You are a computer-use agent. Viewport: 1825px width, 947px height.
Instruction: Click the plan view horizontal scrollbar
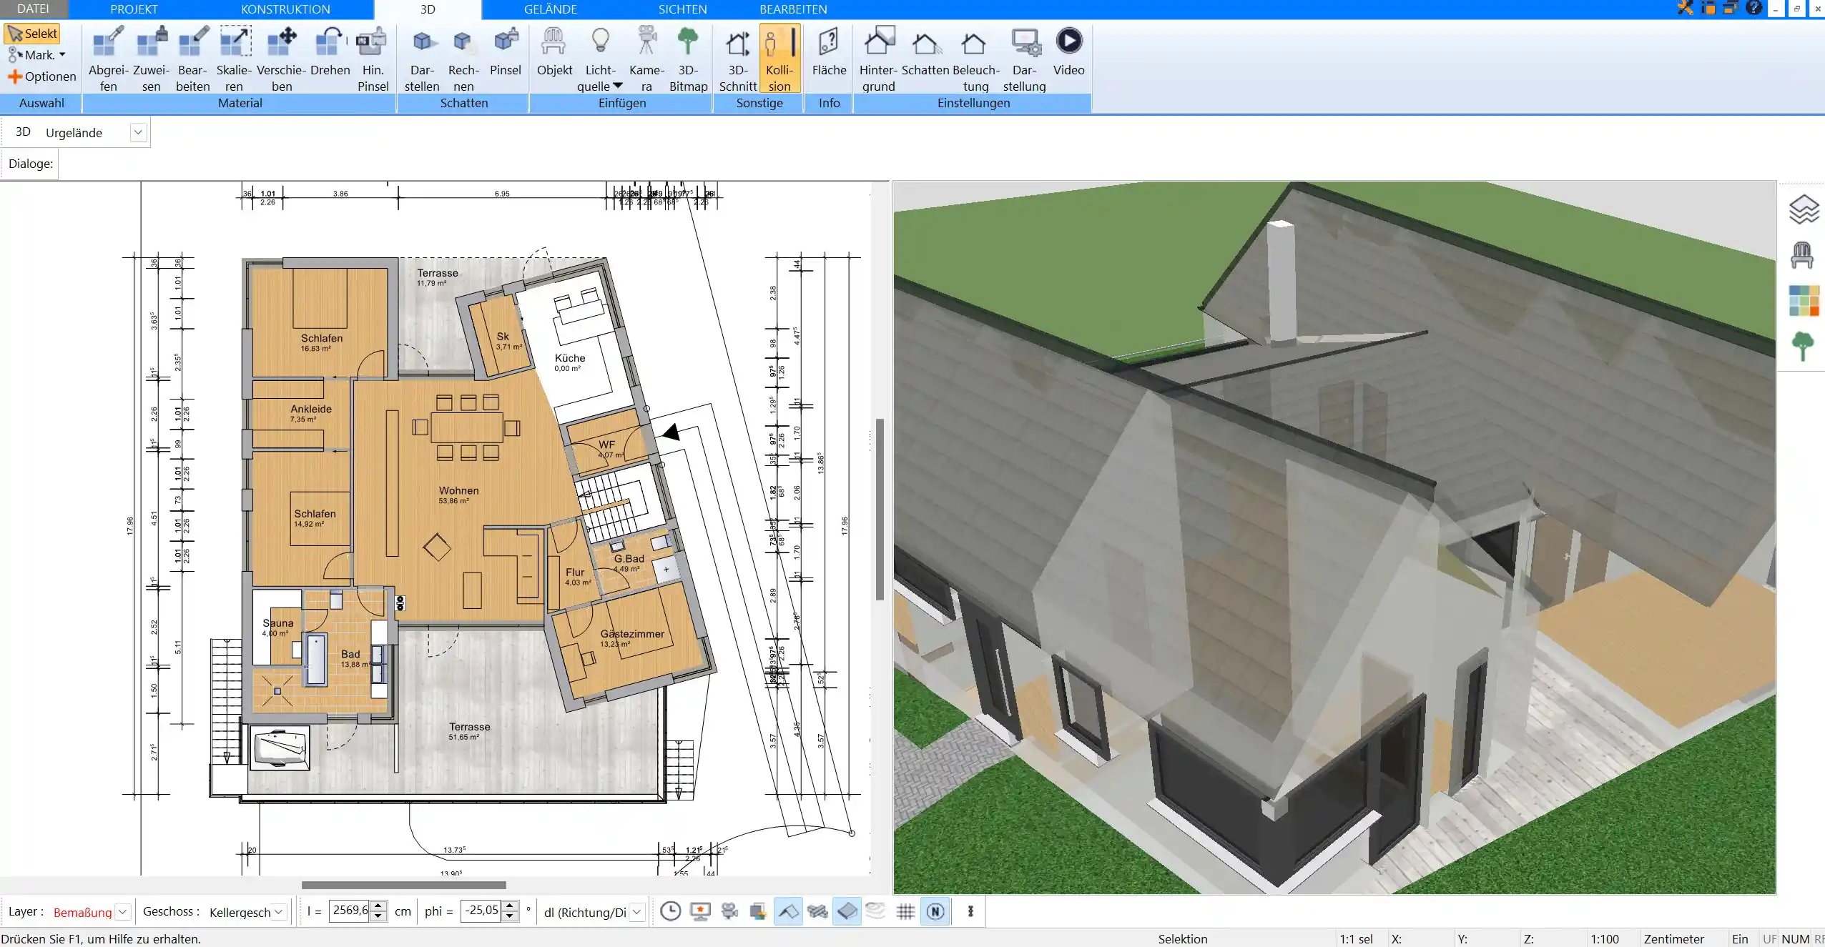click(x=403, y=885)
